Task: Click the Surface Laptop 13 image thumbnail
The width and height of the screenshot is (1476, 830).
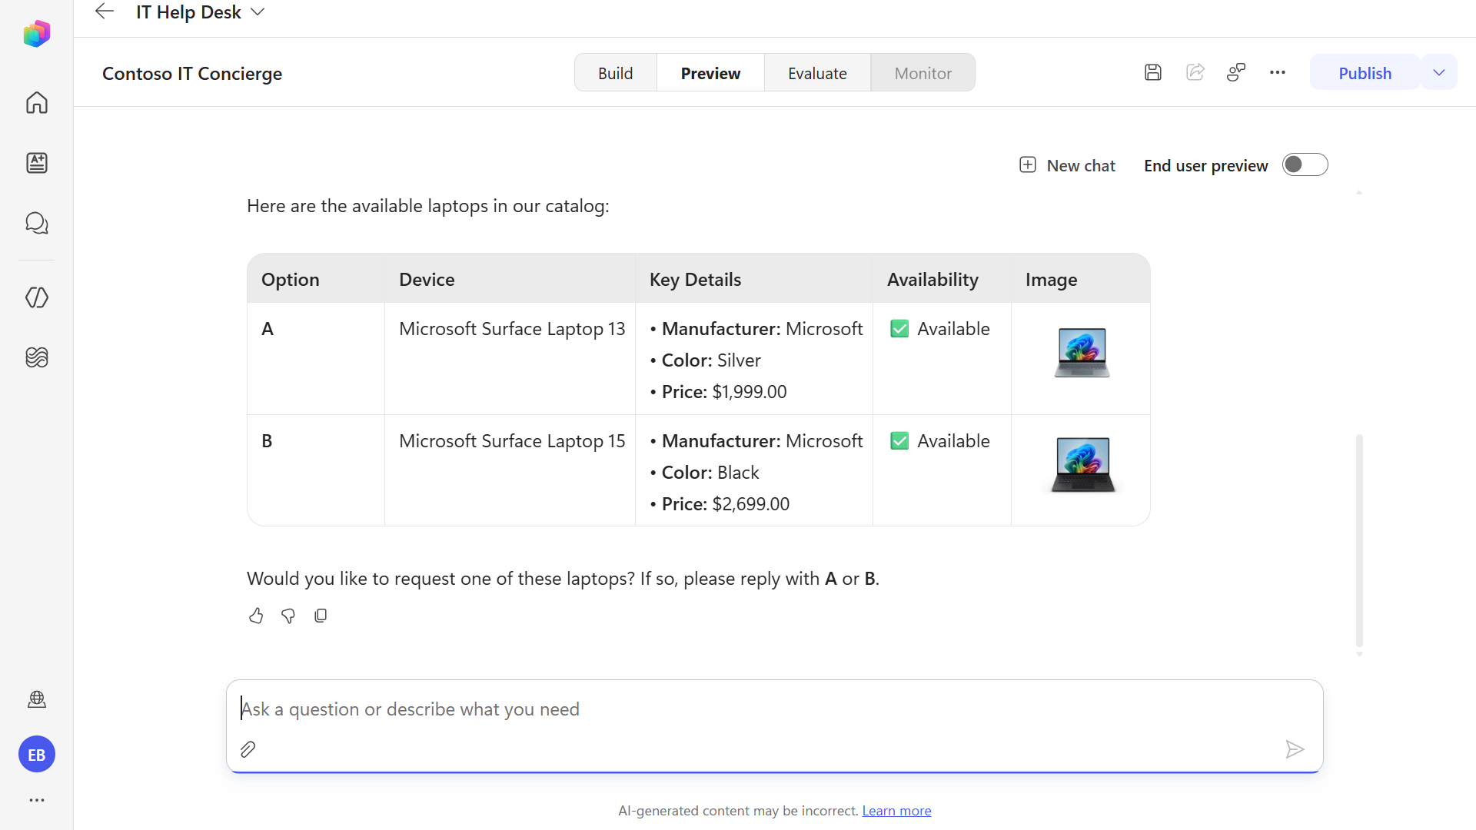Action: (1082, 353)
